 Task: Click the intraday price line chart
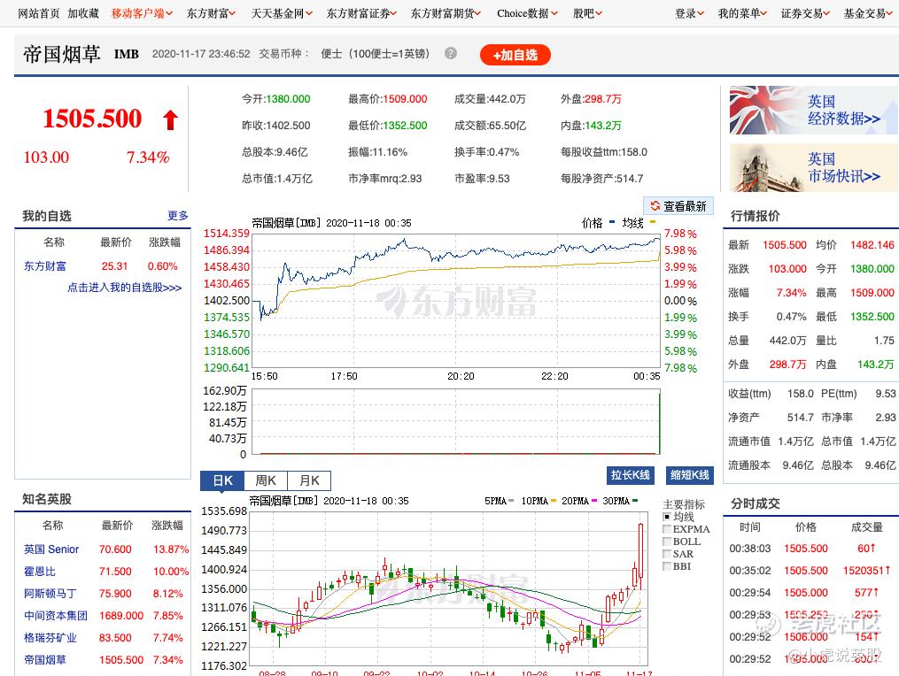[456, 300]
